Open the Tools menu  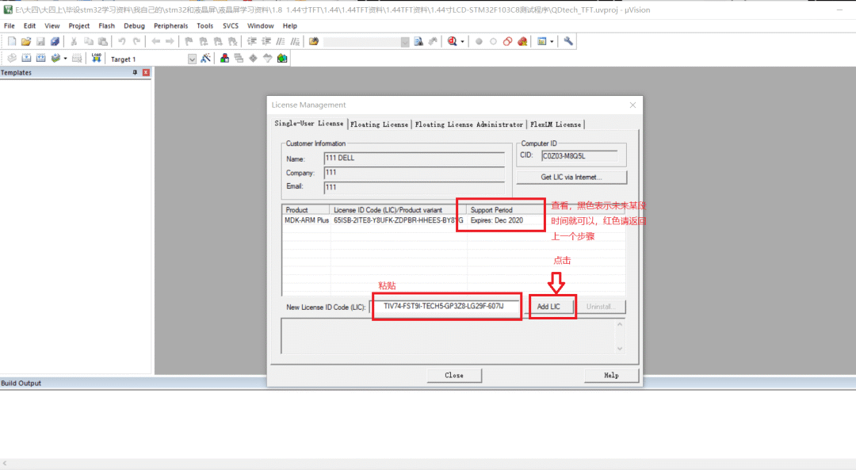pyautogui.click(x=204, y=25)
